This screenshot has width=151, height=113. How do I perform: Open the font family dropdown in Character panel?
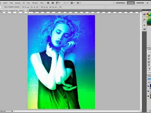pyautogui.click(x=149, y=52)
